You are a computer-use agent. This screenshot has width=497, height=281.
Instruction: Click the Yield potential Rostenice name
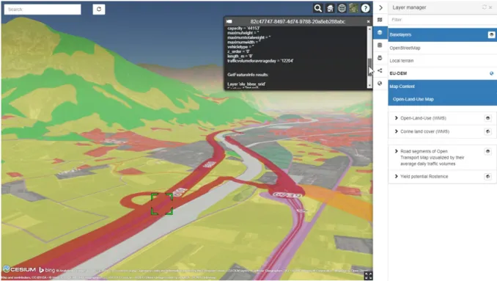click(x=424, y=176)
